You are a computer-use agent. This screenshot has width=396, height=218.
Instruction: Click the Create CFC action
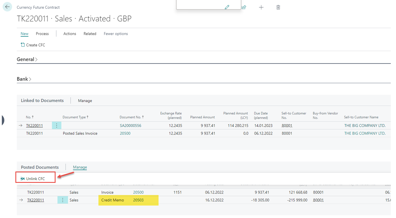(33, 45)
